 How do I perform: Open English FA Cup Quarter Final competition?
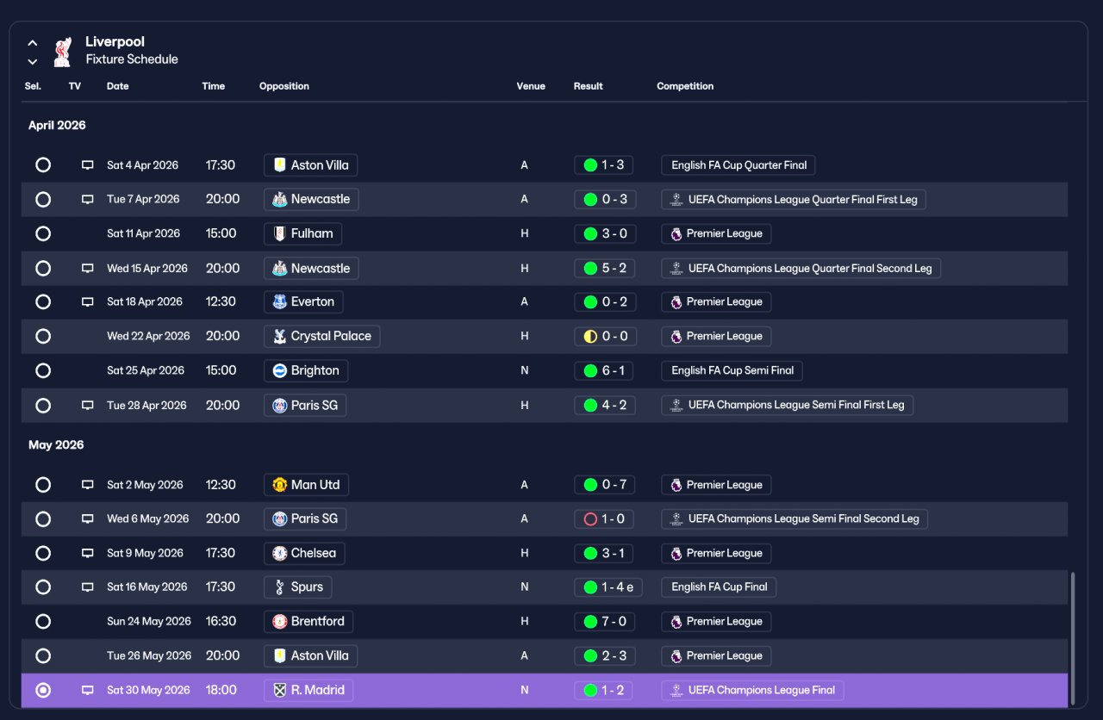(x=738, y=164)
